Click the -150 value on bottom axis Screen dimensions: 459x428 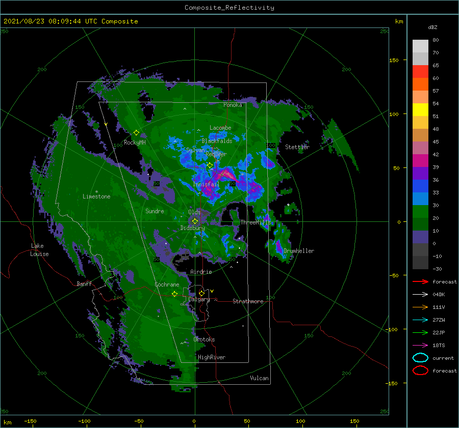(30, 421)
